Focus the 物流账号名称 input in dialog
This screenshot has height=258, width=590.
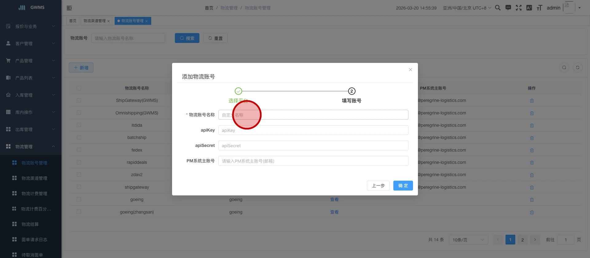[313, 115]
